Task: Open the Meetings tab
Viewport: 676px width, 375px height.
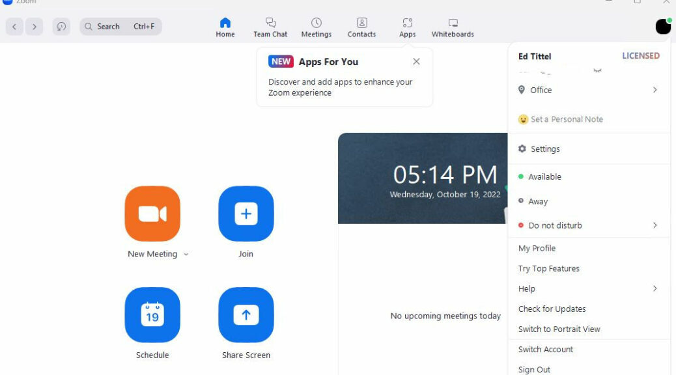Action: click(316, 28)
